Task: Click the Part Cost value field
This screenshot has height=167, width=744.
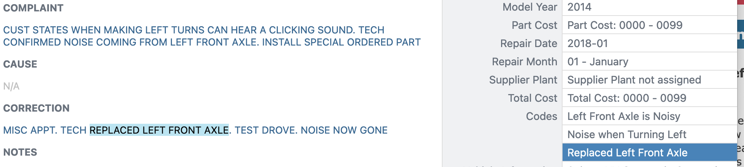Action: click(x=649, y=25)
